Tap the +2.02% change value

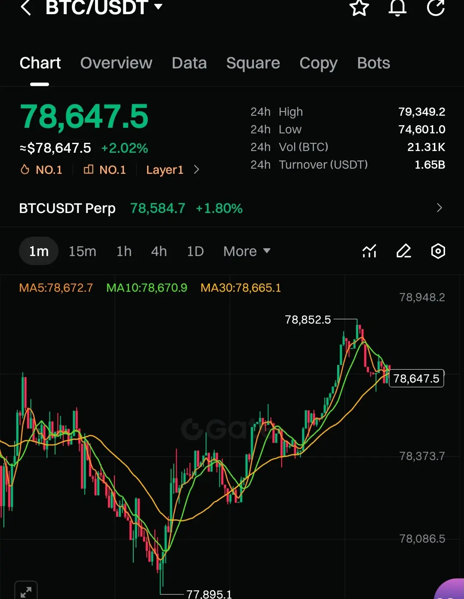click(125, 148)
